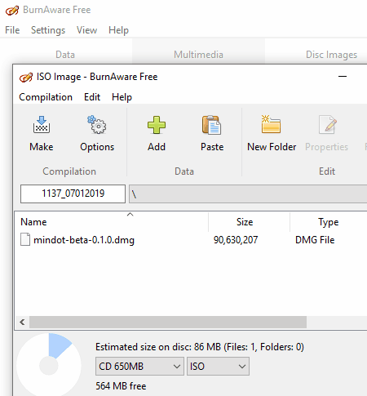This screenshot has width=367, height=396.
Task: Open the CD 650MB disc size dropdown
Action: point(139,367)
